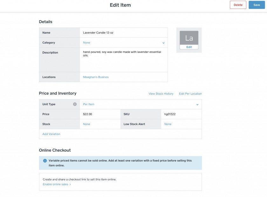
Task: Click None beside Low Stock Alert
Action: pos(168,124)
